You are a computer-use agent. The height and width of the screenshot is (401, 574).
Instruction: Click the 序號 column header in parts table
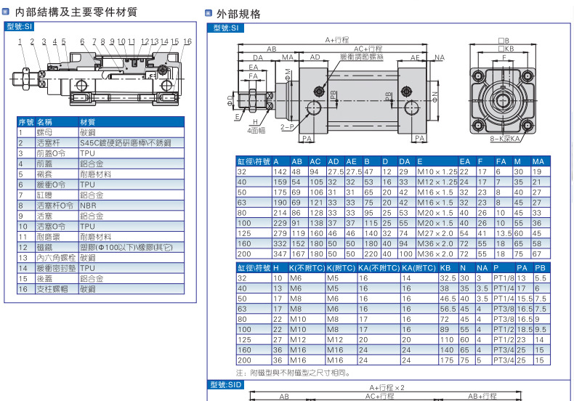[25, 122]
